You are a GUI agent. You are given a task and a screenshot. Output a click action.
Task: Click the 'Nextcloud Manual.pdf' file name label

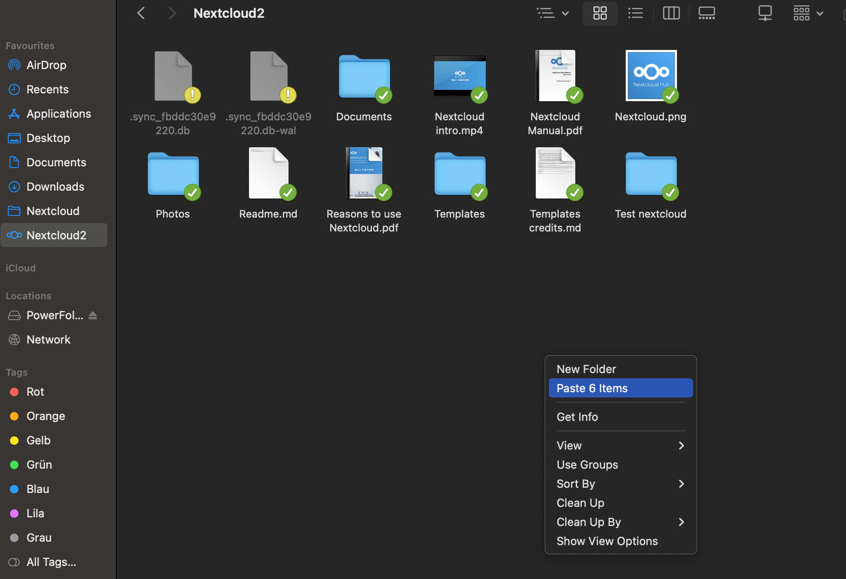[x=555, y=124]
